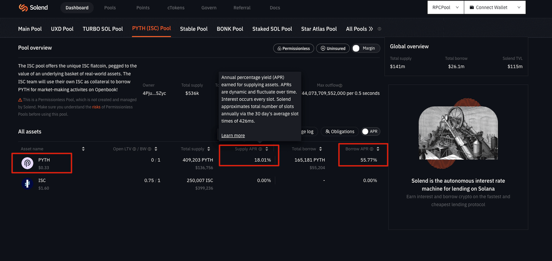552x261 pixels.
Task: Sort by Supply APR arrows
Action: (x=267, y=149)
